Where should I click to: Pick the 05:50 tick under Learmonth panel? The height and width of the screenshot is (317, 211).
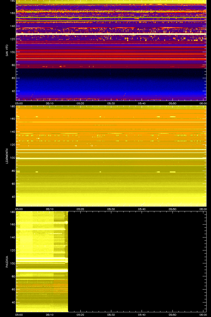click(172, 209)
